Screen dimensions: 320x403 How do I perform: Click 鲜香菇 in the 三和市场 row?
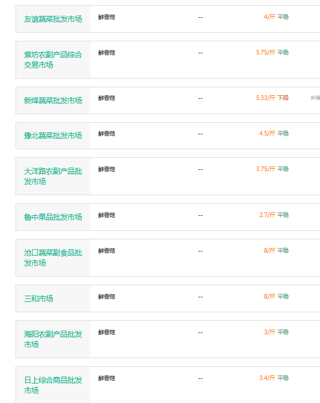106,297
